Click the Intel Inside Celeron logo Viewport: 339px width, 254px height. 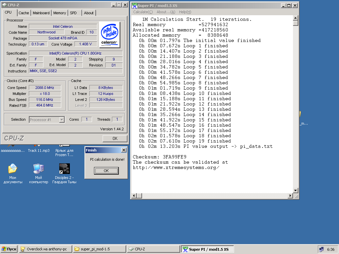point(110,35)
